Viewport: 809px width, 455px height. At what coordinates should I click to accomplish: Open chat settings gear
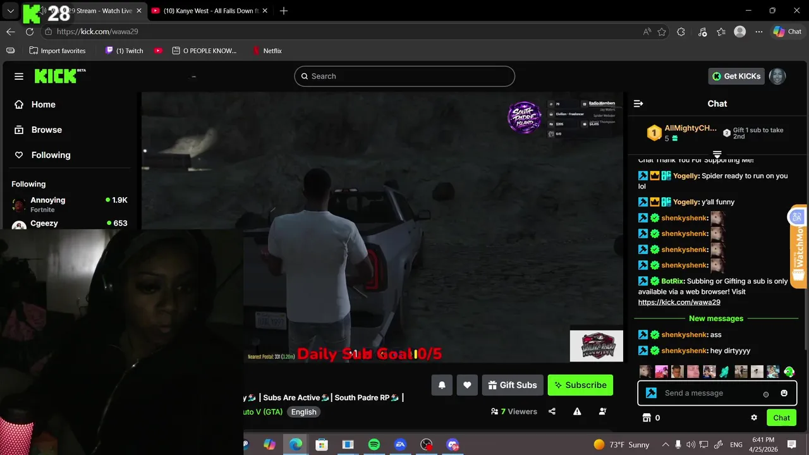pos(754,418)
